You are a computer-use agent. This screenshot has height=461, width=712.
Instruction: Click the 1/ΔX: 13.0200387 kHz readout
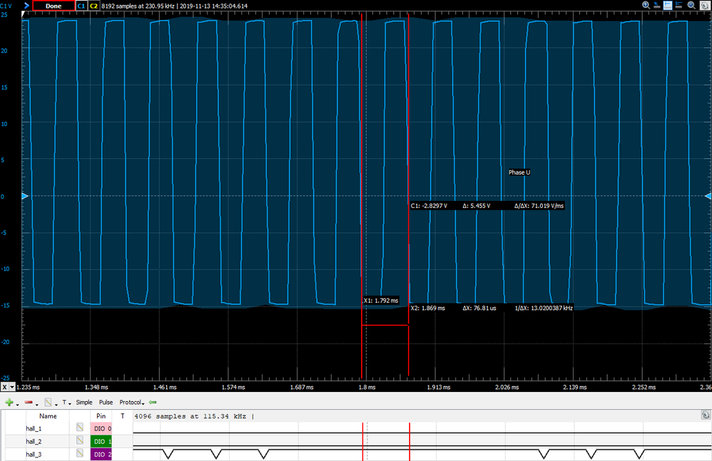pyautogui.click(x=544, y=308)
